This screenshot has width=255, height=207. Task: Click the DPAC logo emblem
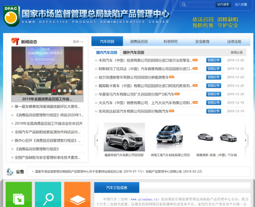(12, 16)
